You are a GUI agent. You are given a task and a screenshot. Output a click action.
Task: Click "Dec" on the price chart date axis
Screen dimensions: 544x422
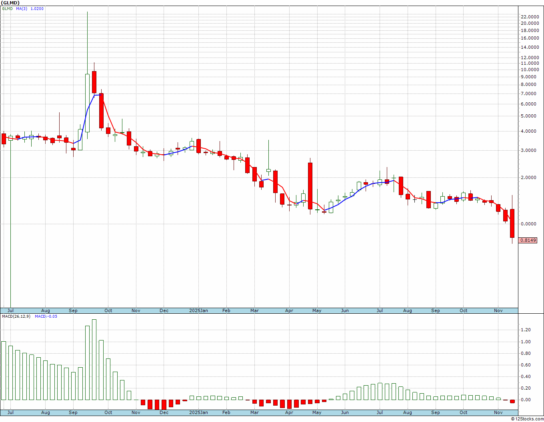point(164,311)
